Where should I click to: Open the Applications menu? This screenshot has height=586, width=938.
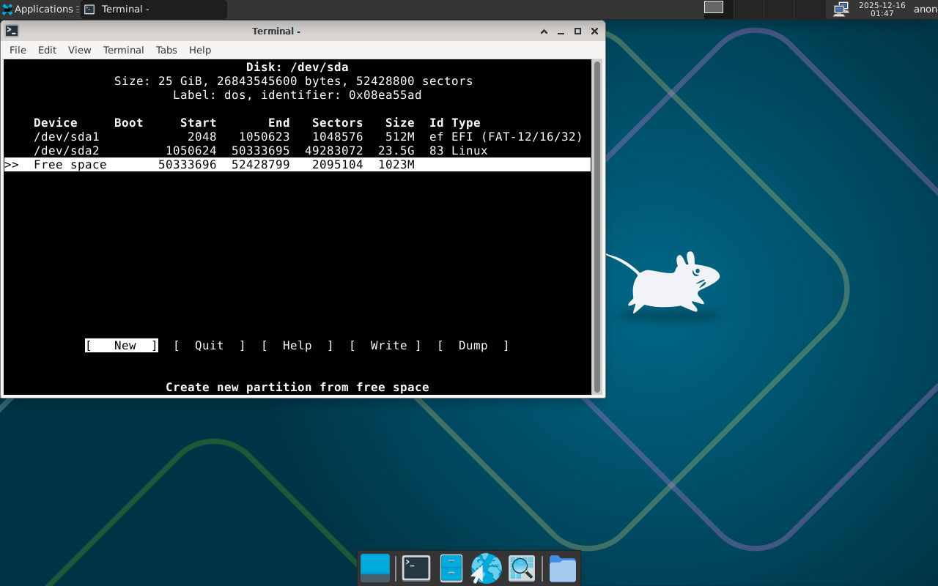point(38,9)
